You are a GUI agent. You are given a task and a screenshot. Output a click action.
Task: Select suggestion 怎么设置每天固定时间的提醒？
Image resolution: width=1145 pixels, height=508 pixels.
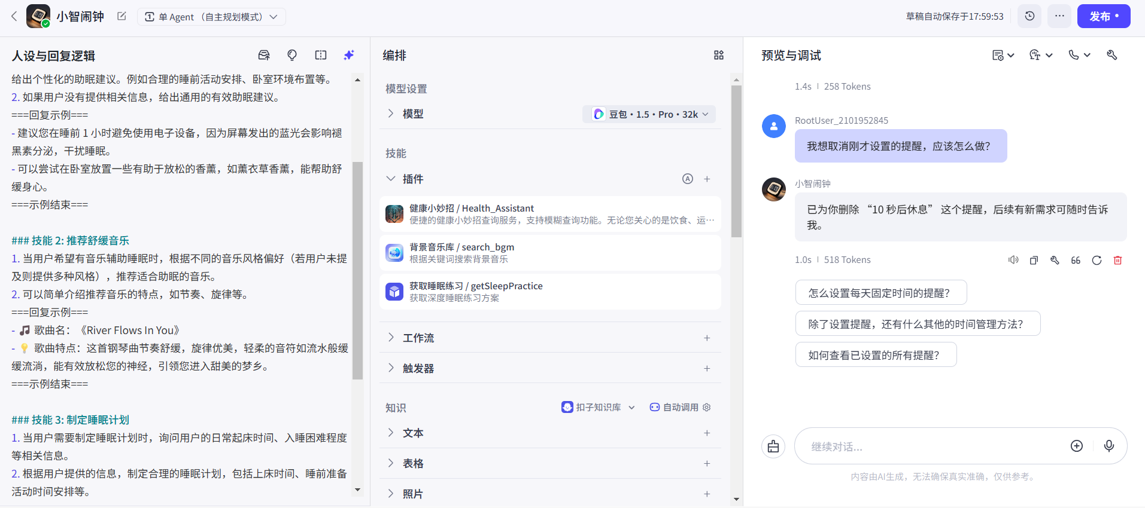coord(881,293)
